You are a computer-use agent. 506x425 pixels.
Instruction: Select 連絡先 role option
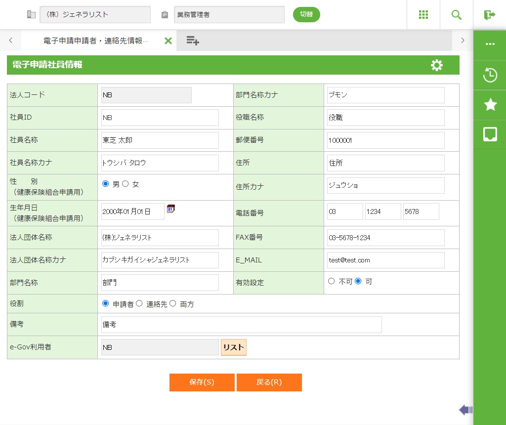pyautogui.click(x=139, y=304)
